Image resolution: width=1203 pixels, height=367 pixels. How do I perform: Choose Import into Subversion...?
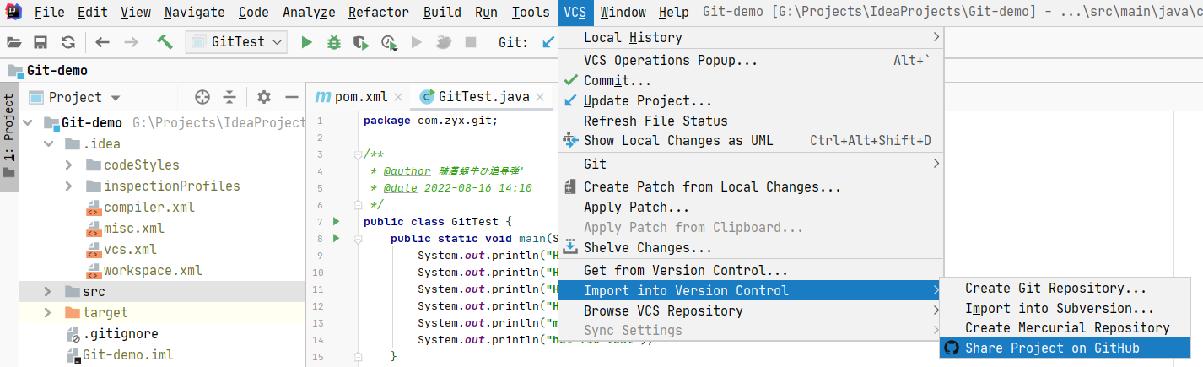pyautogui.click(x=1065, y=309)
